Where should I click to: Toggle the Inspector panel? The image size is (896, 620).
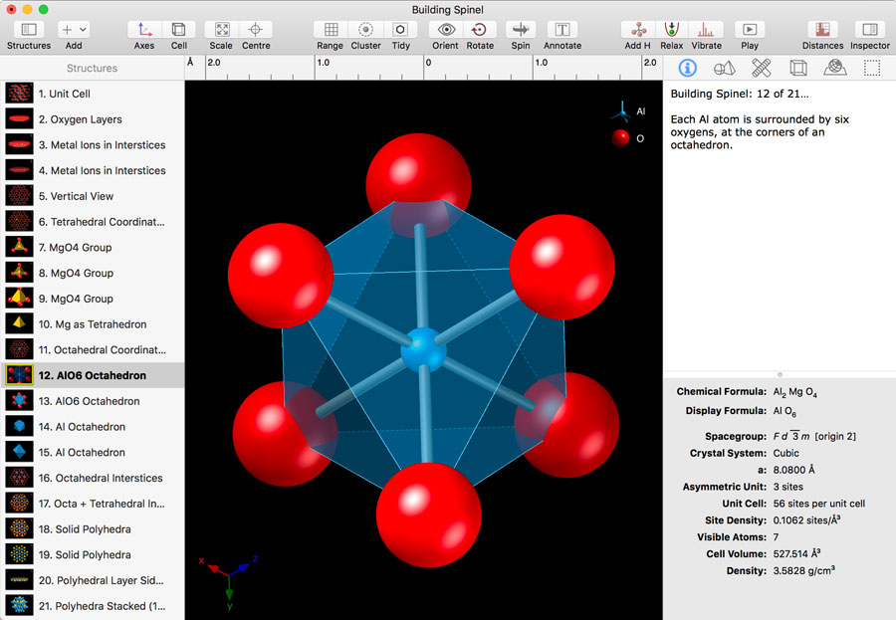(x=869, y=30)
